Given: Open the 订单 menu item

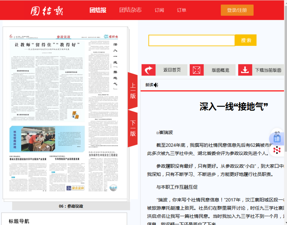Looking at the screenshot, I should [181, 10].
